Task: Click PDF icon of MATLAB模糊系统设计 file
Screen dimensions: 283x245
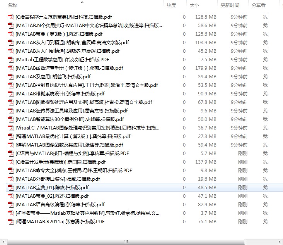Action: click(11, 94)
